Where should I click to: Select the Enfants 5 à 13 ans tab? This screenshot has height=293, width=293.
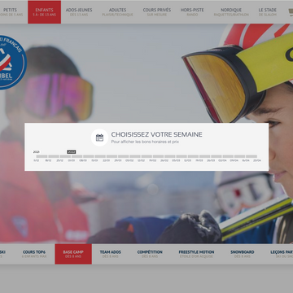44,12
